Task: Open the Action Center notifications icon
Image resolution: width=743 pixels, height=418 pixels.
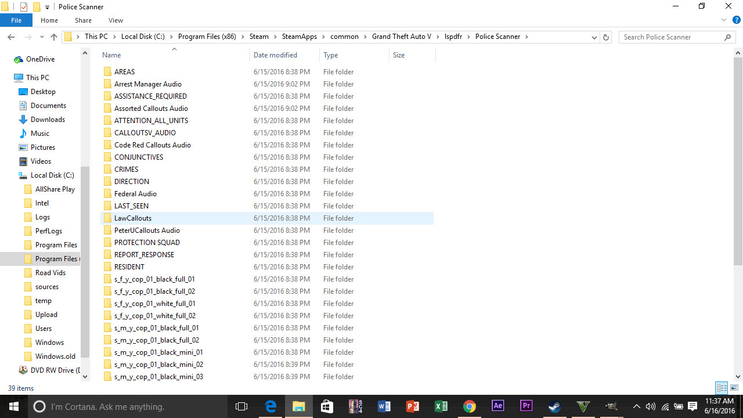Action: (692, 406)
